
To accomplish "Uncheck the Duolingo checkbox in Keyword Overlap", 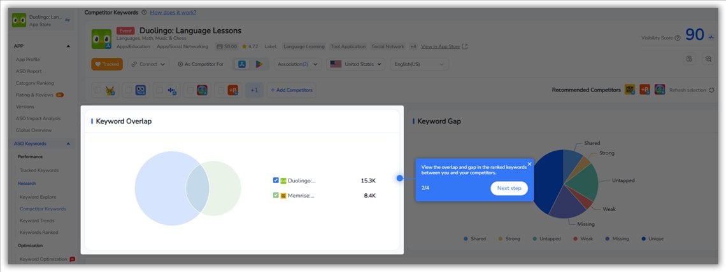I will tap(276, 180).
